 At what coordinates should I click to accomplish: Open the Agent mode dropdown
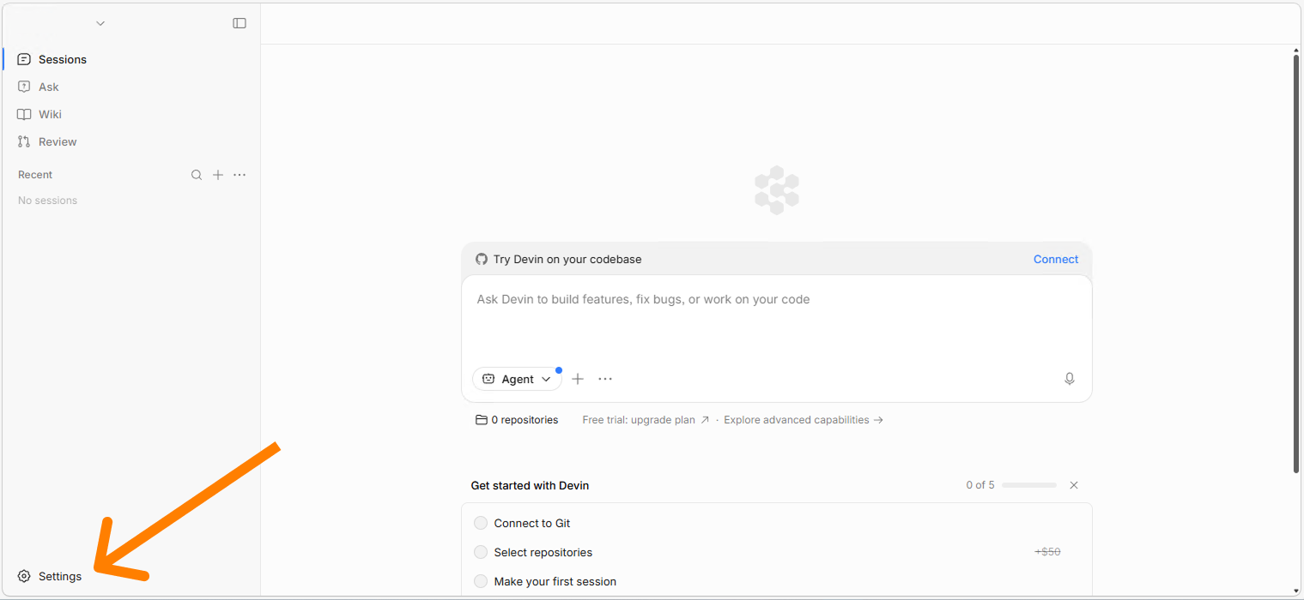coord(517,379)
